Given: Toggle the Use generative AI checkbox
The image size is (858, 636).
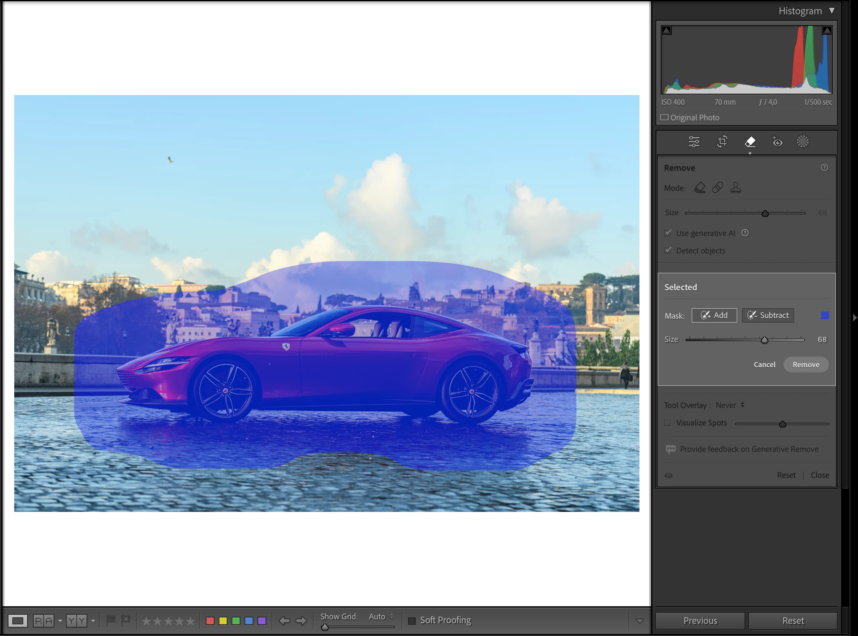Looking at the screenshot, I should click(x=668, y=233).
